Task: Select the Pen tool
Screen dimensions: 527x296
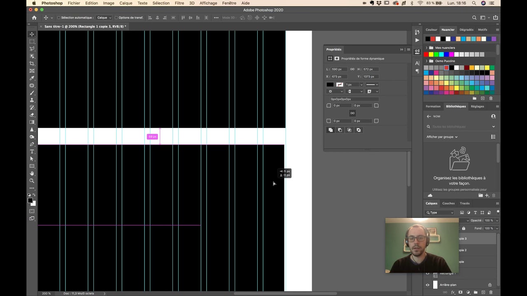Action: (x=32, y=144)
